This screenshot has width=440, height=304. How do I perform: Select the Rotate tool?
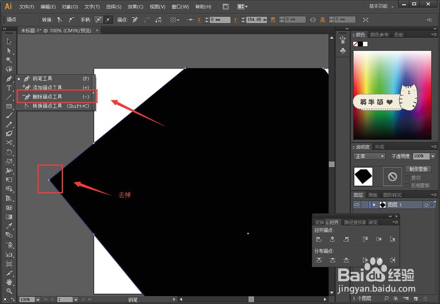click(x=9, y=152)
